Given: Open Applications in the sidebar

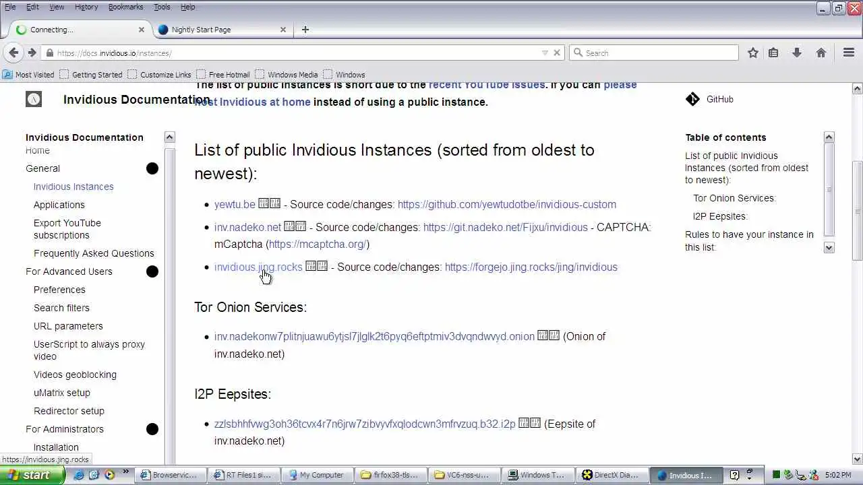Looking at the screenshot, I should pyautogui.click(x=59, y=205).
